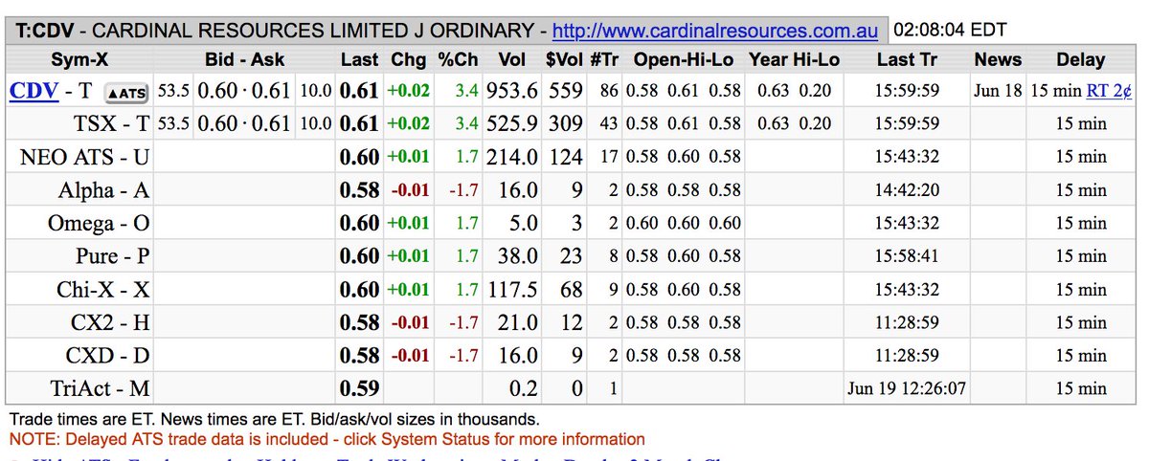Click the +0.01 change in Pure row
This screenshot has height=461, width=1149.
click(x=409, y=257)
